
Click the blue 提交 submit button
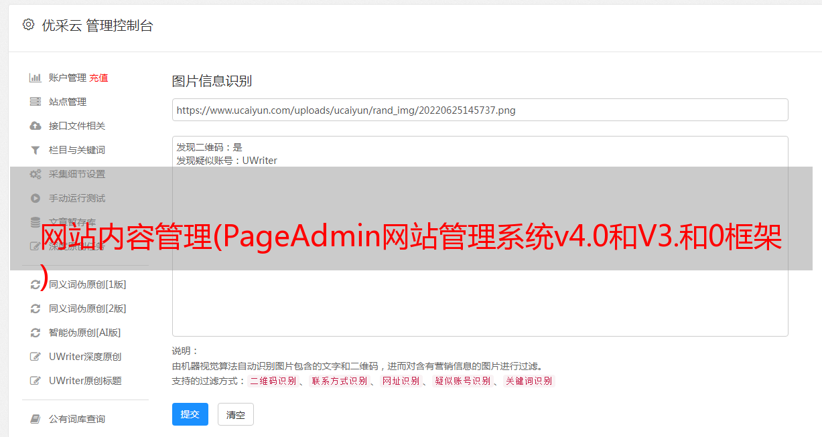pos(190,414)
